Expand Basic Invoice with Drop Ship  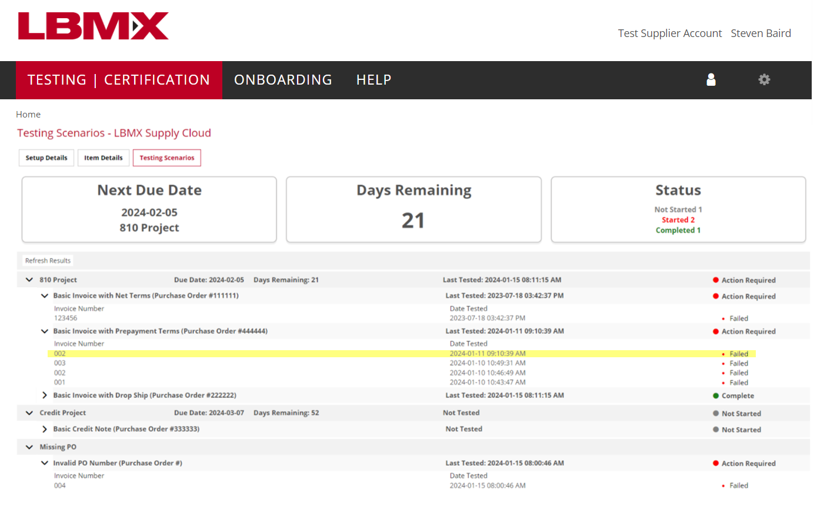(44, 395)
